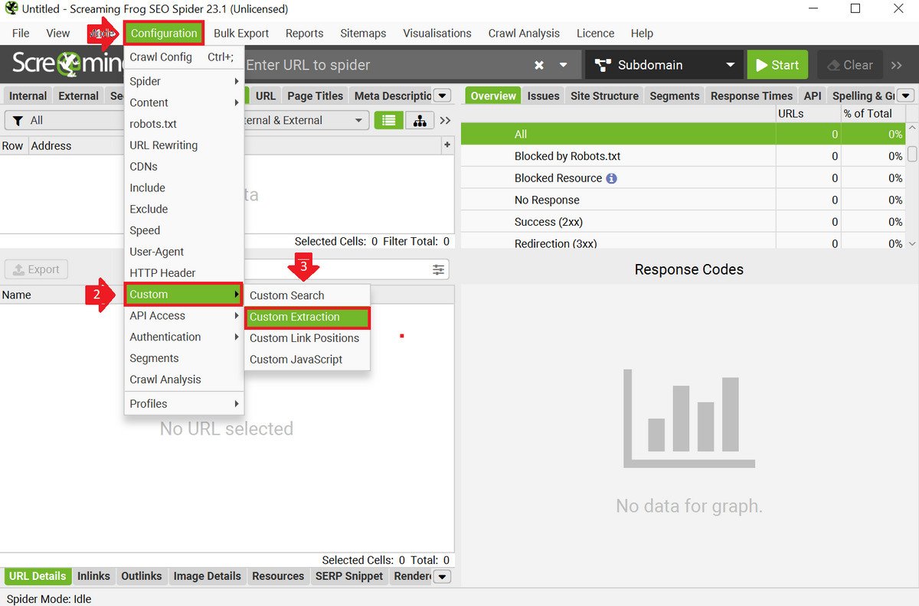This screenshot has height=606, width=919.
Task: Open the SERP Snippet tab
Action: click(x=348, y=576)
